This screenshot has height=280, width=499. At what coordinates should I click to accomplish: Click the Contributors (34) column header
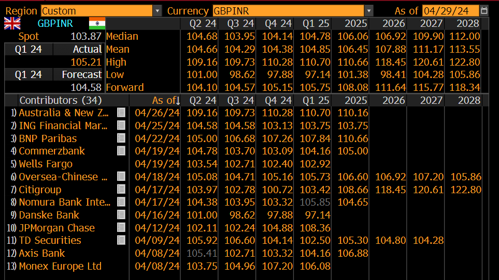pyautogui.click(x=61, y=100)
